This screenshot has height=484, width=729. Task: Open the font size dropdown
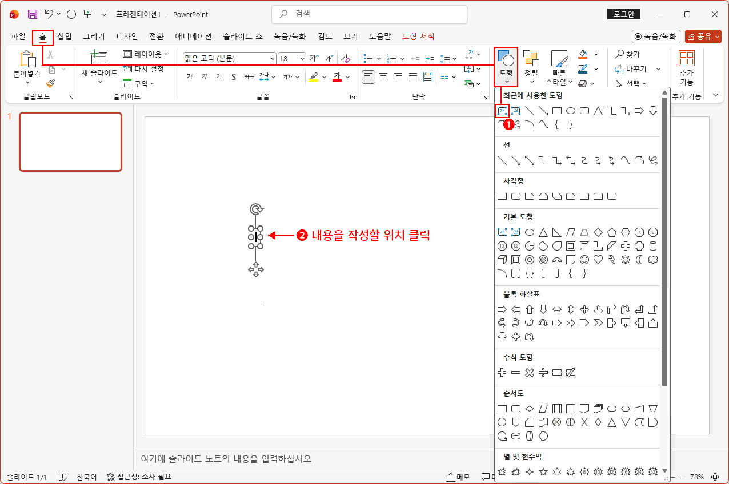point(303,58)
